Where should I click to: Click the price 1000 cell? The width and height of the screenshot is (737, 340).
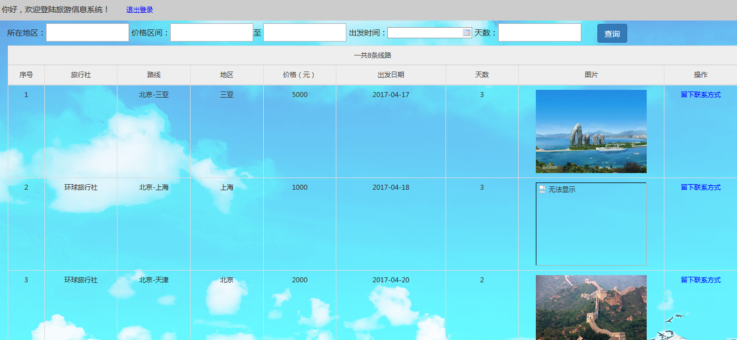point(300,224)
